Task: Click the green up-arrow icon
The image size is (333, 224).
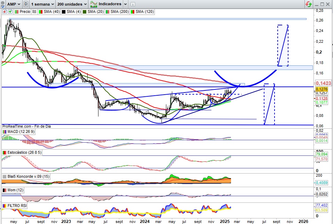Action: click(x=10, y=12)
